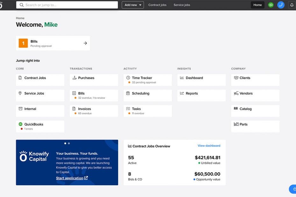Click the Search or jump to field
This screenshot has width=296, height=197.
(67, 5)
